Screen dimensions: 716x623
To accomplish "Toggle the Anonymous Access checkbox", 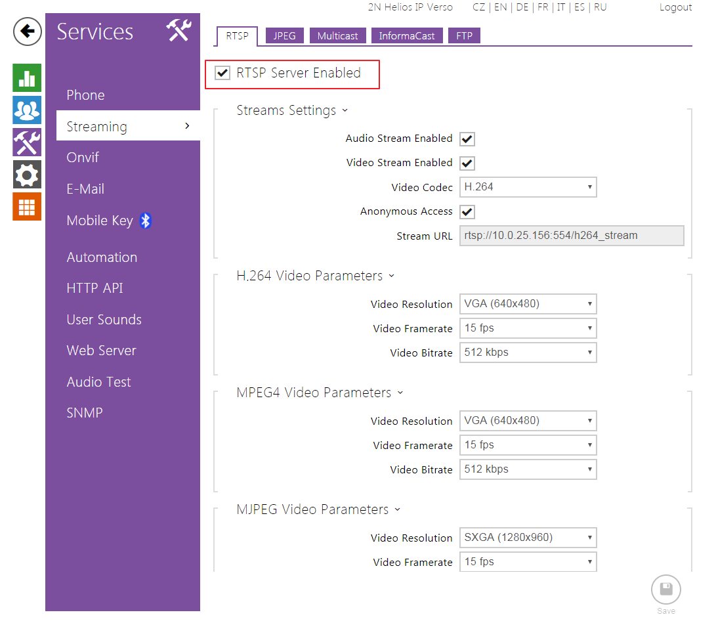I will [467, 212].
